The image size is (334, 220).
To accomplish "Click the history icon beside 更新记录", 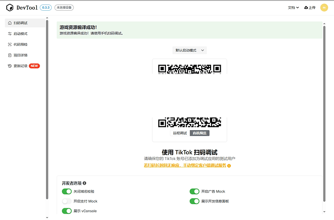I will 10,66.
